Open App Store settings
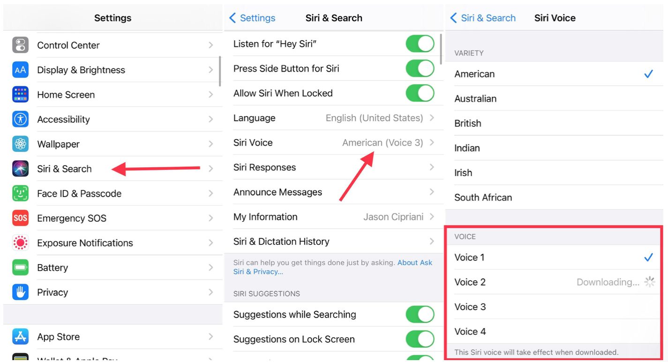This screenshot has width=668, height=362. click(113, 337)
